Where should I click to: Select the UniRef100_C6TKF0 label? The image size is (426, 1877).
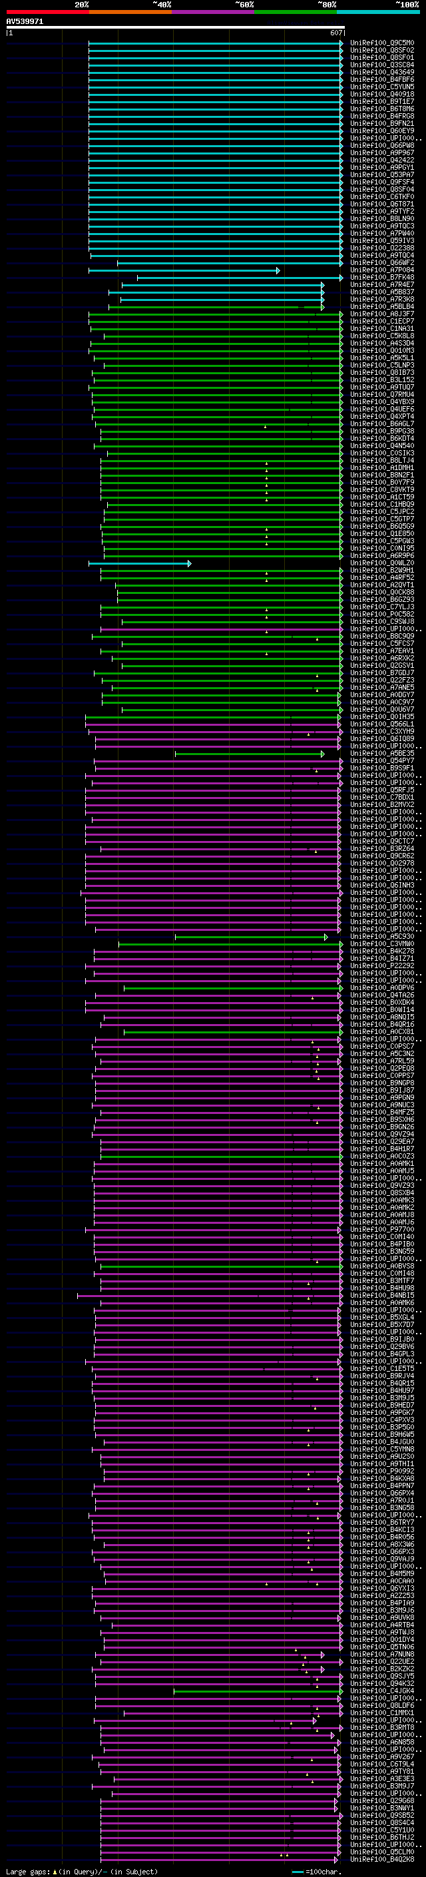point(382,196)
